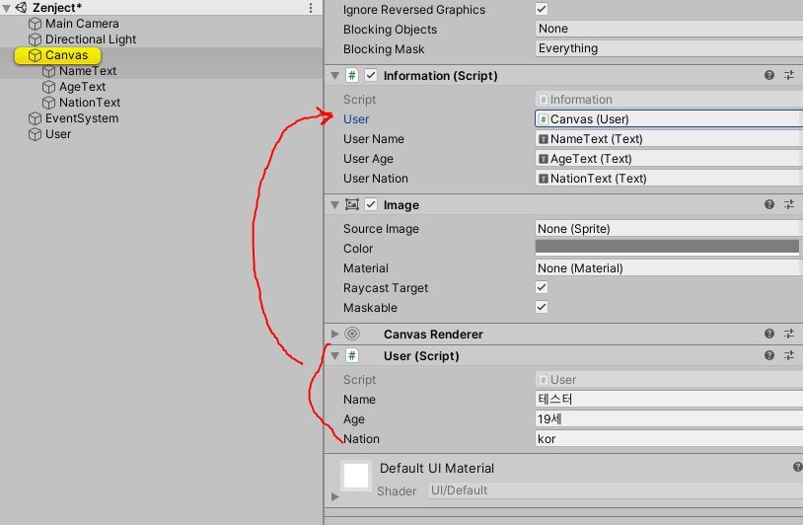
Task: Click the Script field showing User
Action: (x=669, y=380)
